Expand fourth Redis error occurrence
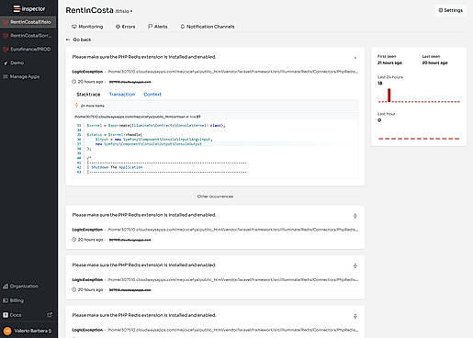The height and width of the screenshot is (338, 473). (x=355, y=316)
